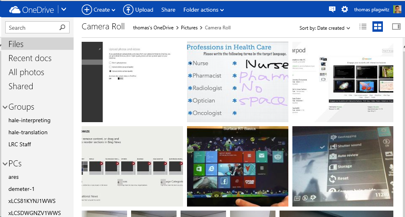The height and width of the screenshot is (217, 405).
Task: Open Professions in Health Care thumbnail
Action: [x=237, y=82]
